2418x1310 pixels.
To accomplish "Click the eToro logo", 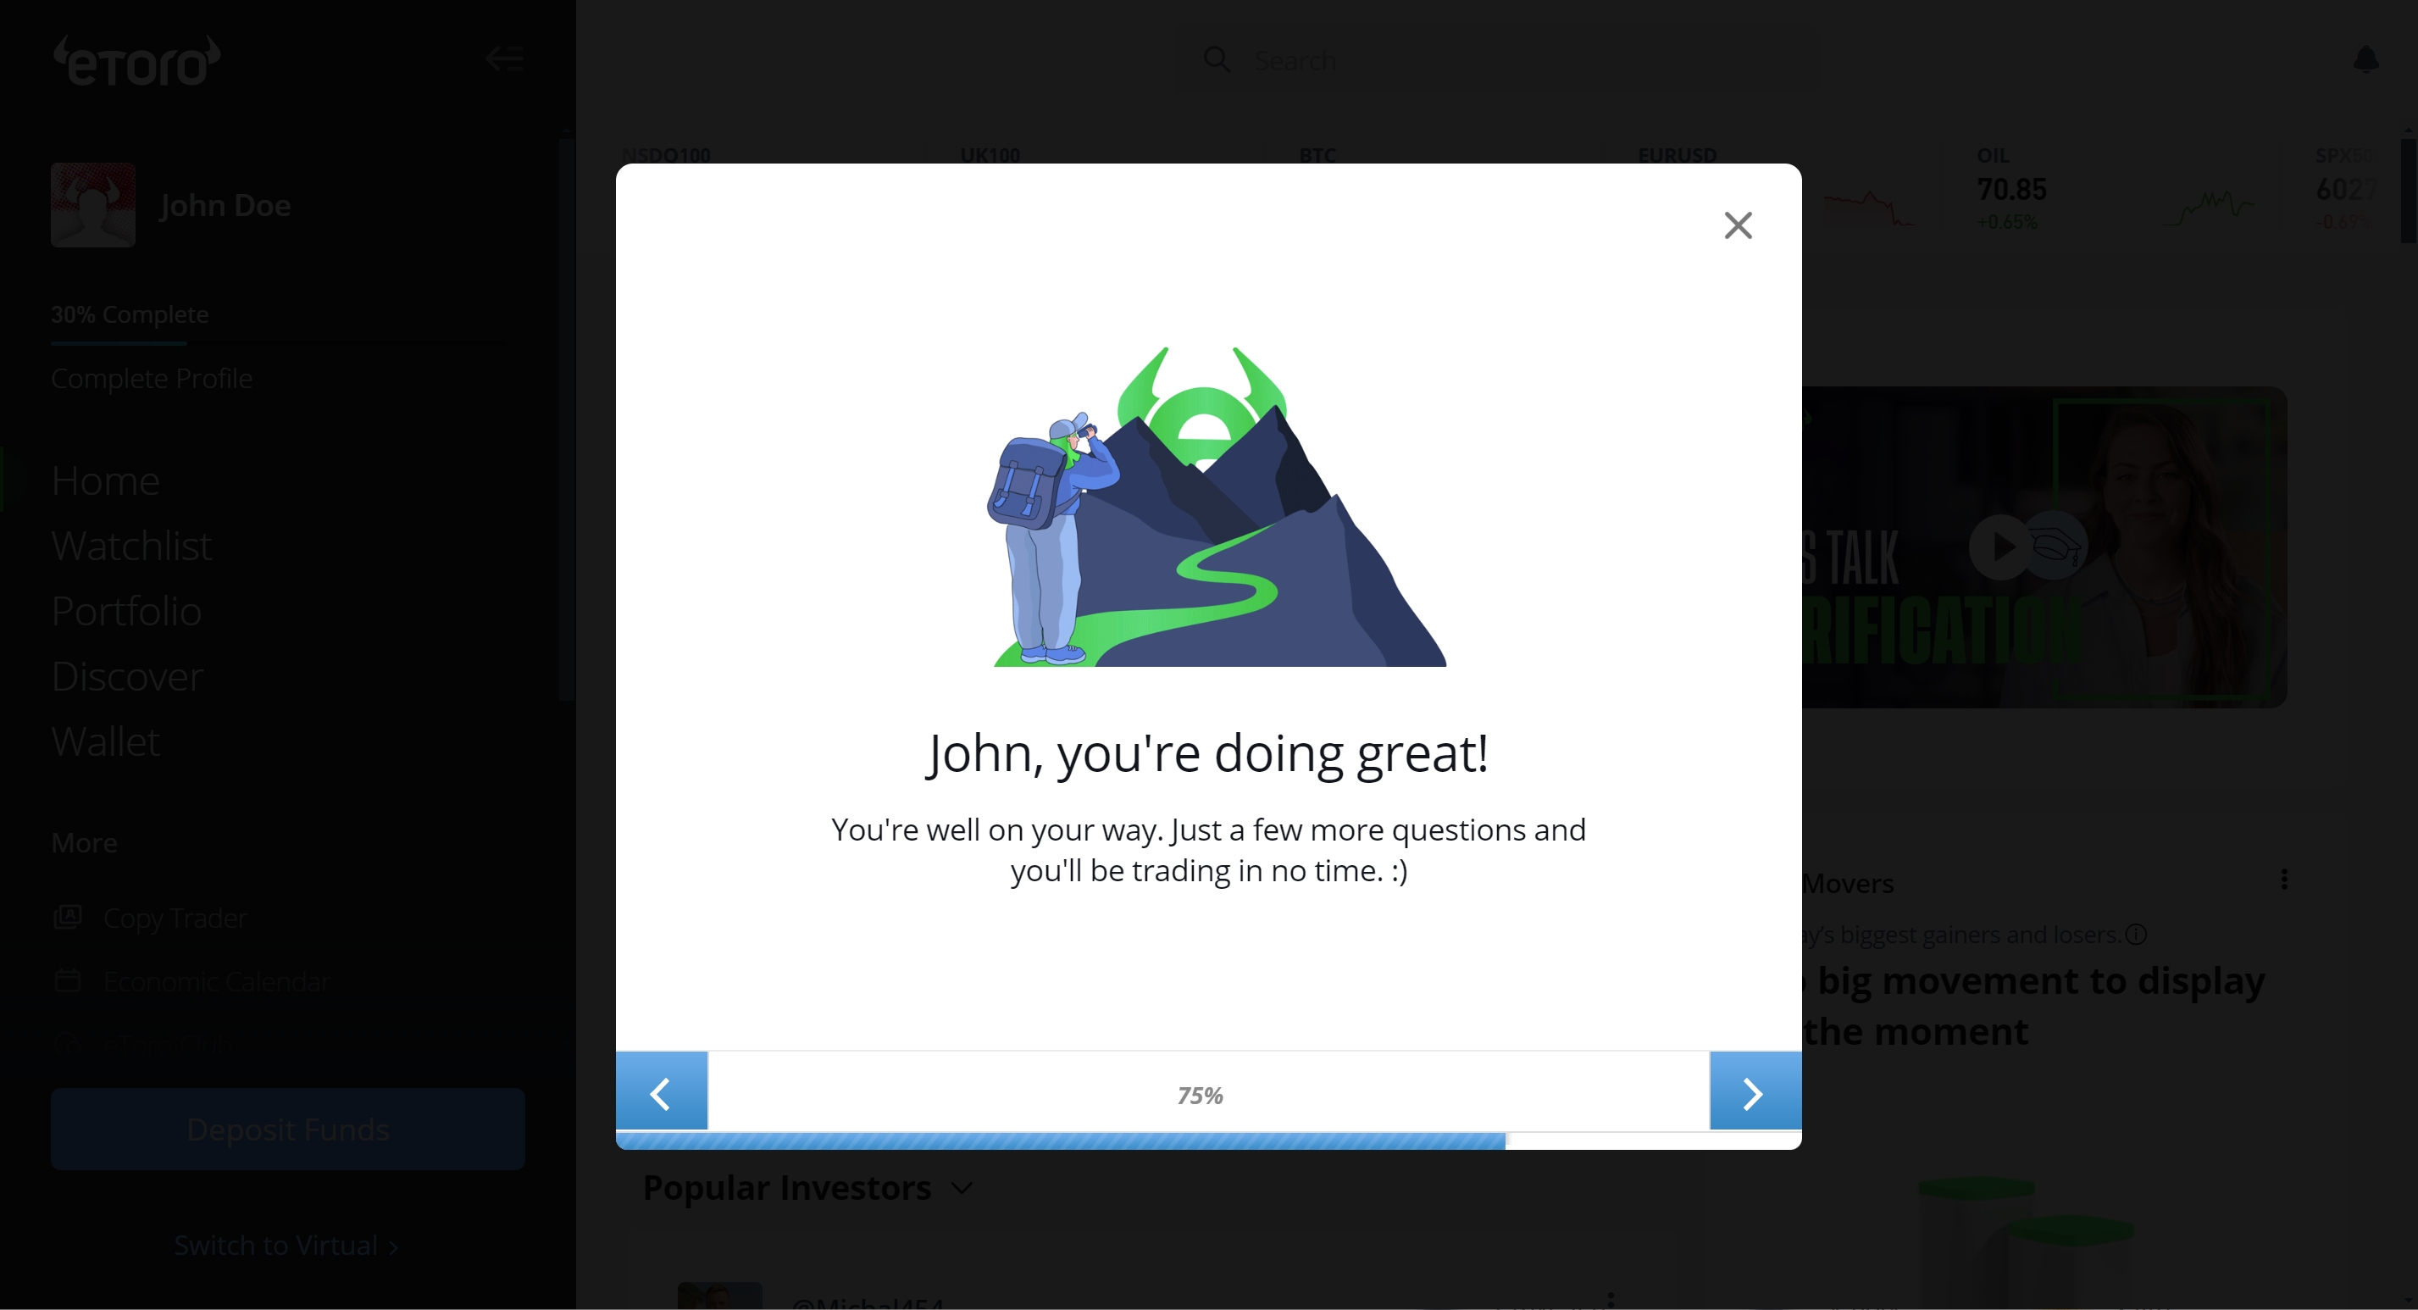I will [x=137, y=62].
